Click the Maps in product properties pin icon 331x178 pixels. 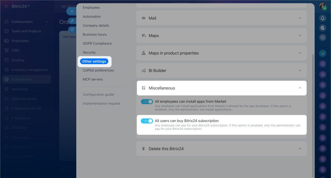tap(144, 53)
